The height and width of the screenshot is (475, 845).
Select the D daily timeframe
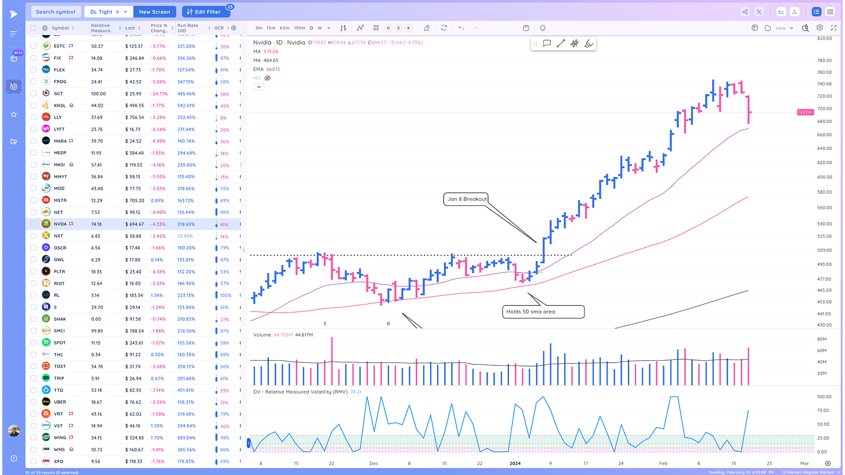311,27
